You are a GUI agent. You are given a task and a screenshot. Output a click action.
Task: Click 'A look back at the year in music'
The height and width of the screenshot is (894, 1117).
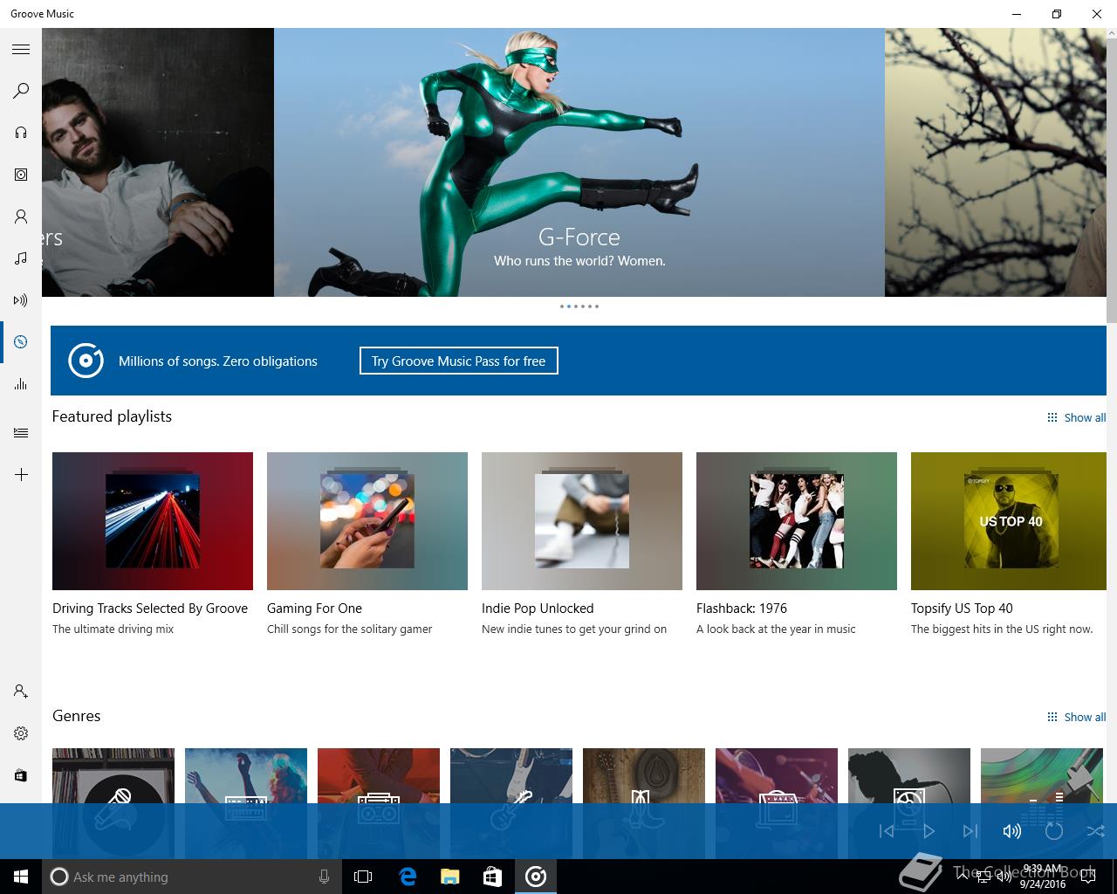coord(776,629)
